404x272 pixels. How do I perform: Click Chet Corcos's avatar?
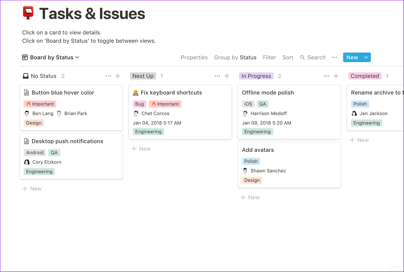click(x=136, y=113)
